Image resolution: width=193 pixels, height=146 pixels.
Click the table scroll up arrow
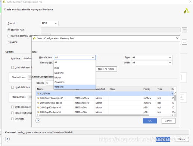pyautogui.click(x=175, y=93)
